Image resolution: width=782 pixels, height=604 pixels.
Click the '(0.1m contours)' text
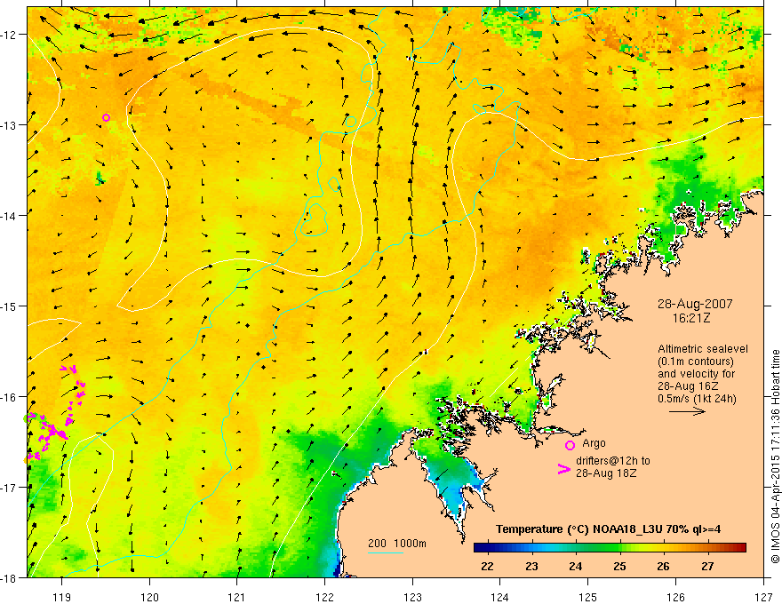696,362
